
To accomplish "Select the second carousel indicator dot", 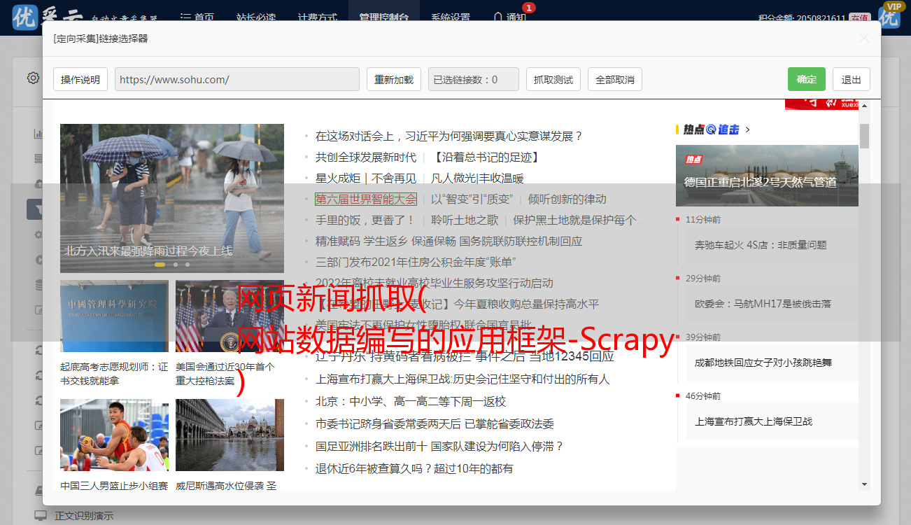I will click(x=176, y=265).
